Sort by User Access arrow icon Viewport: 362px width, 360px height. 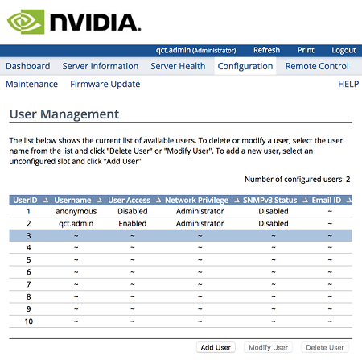coord(158,201)
